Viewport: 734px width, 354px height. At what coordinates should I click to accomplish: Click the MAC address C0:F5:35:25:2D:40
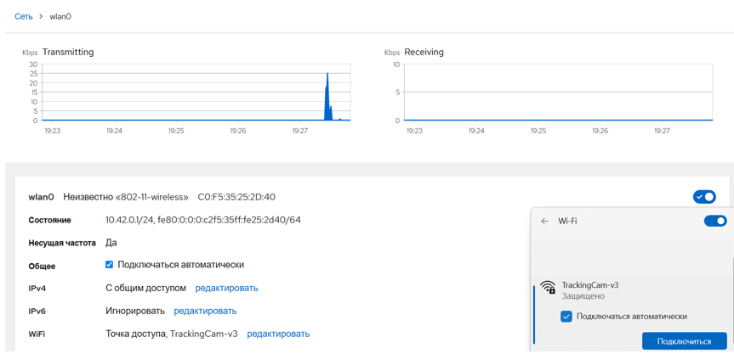[236, 197]
